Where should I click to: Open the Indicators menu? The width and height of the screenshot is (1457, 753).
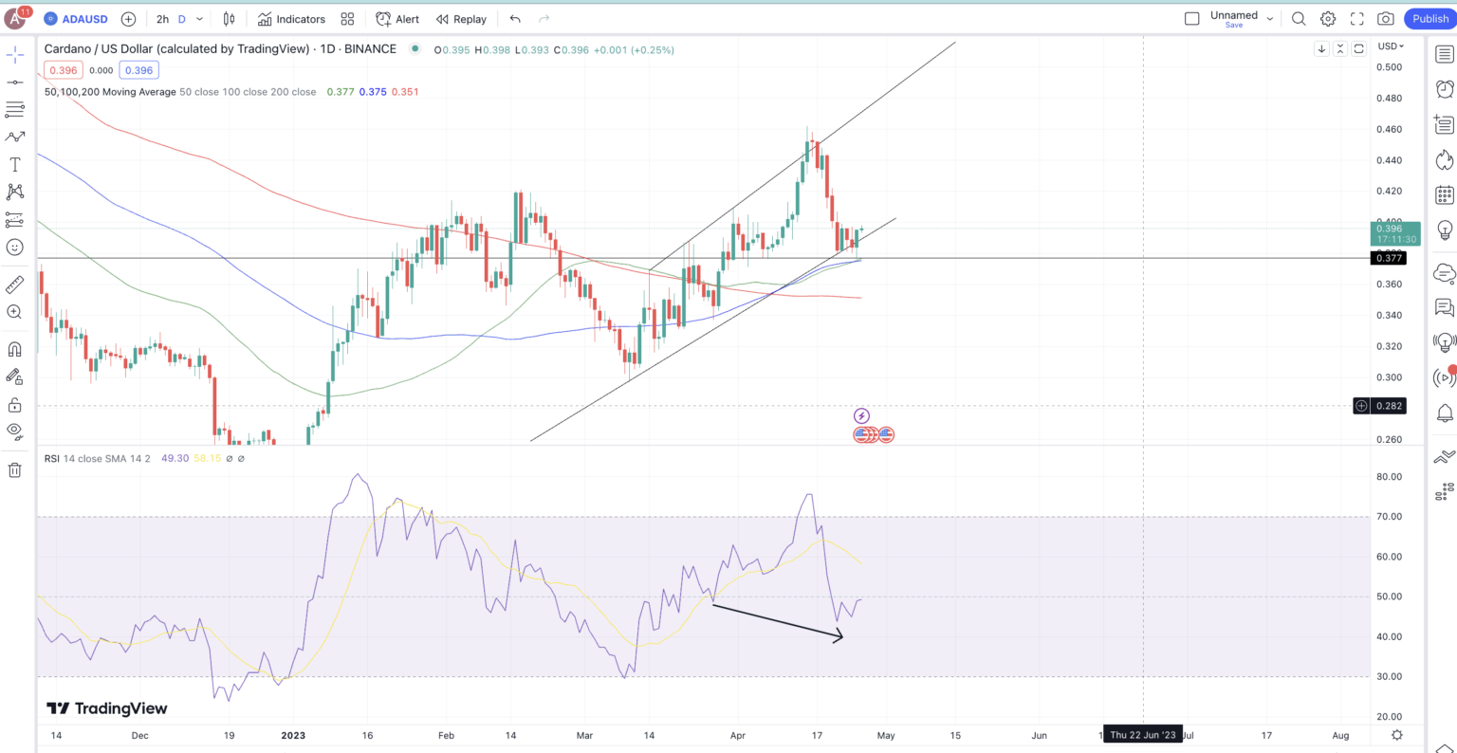click(292, 19)
